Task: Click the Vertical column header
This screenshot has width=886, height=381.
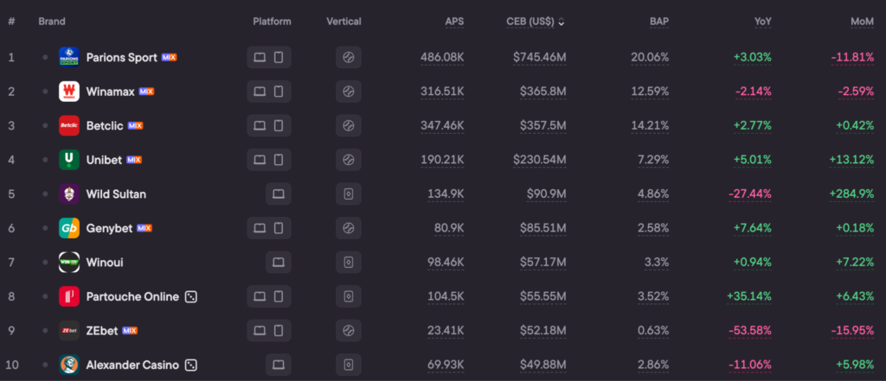Action: pos(343,22)
